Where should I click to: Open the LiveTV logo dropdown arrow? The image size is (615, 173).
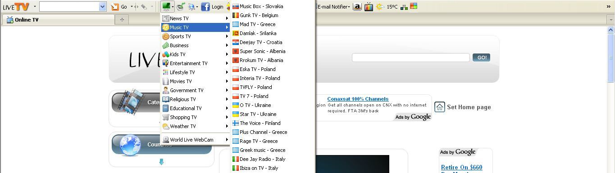pos(35,7)
